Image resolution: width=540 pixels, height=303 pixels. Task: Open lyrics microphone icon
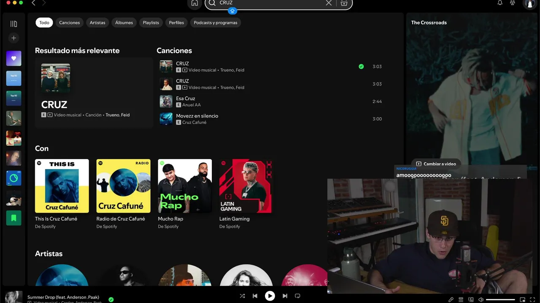point(451,300)
